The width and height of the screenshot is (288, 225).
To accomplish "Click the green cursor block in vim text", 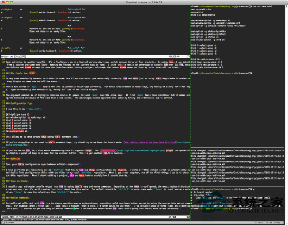I will (74, 208).
